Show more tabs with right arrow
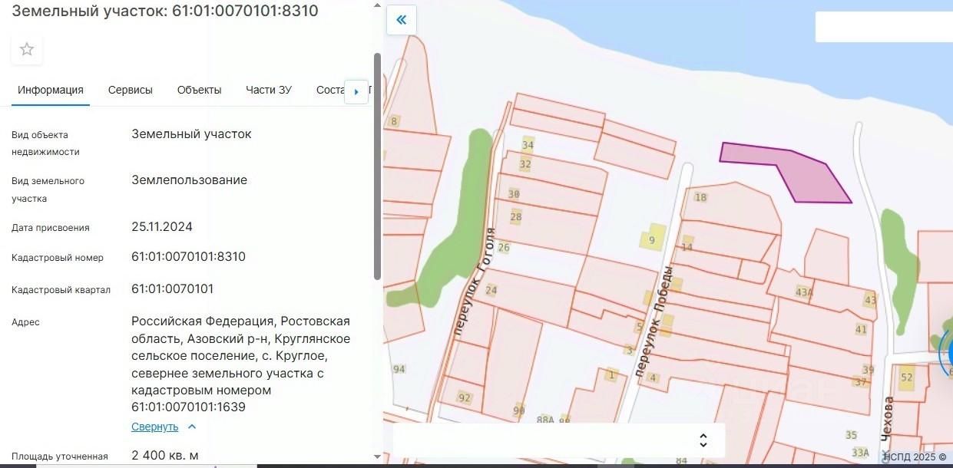 356,91
